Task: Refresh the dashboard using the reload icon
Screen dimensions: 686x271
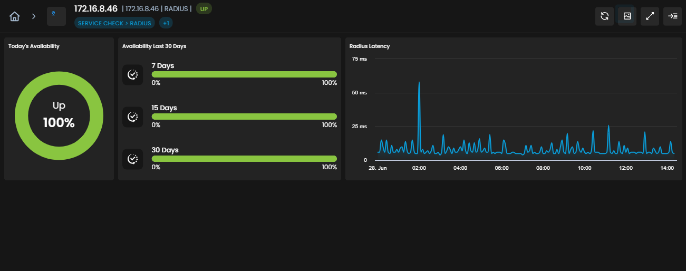Action: coord(604,16)
